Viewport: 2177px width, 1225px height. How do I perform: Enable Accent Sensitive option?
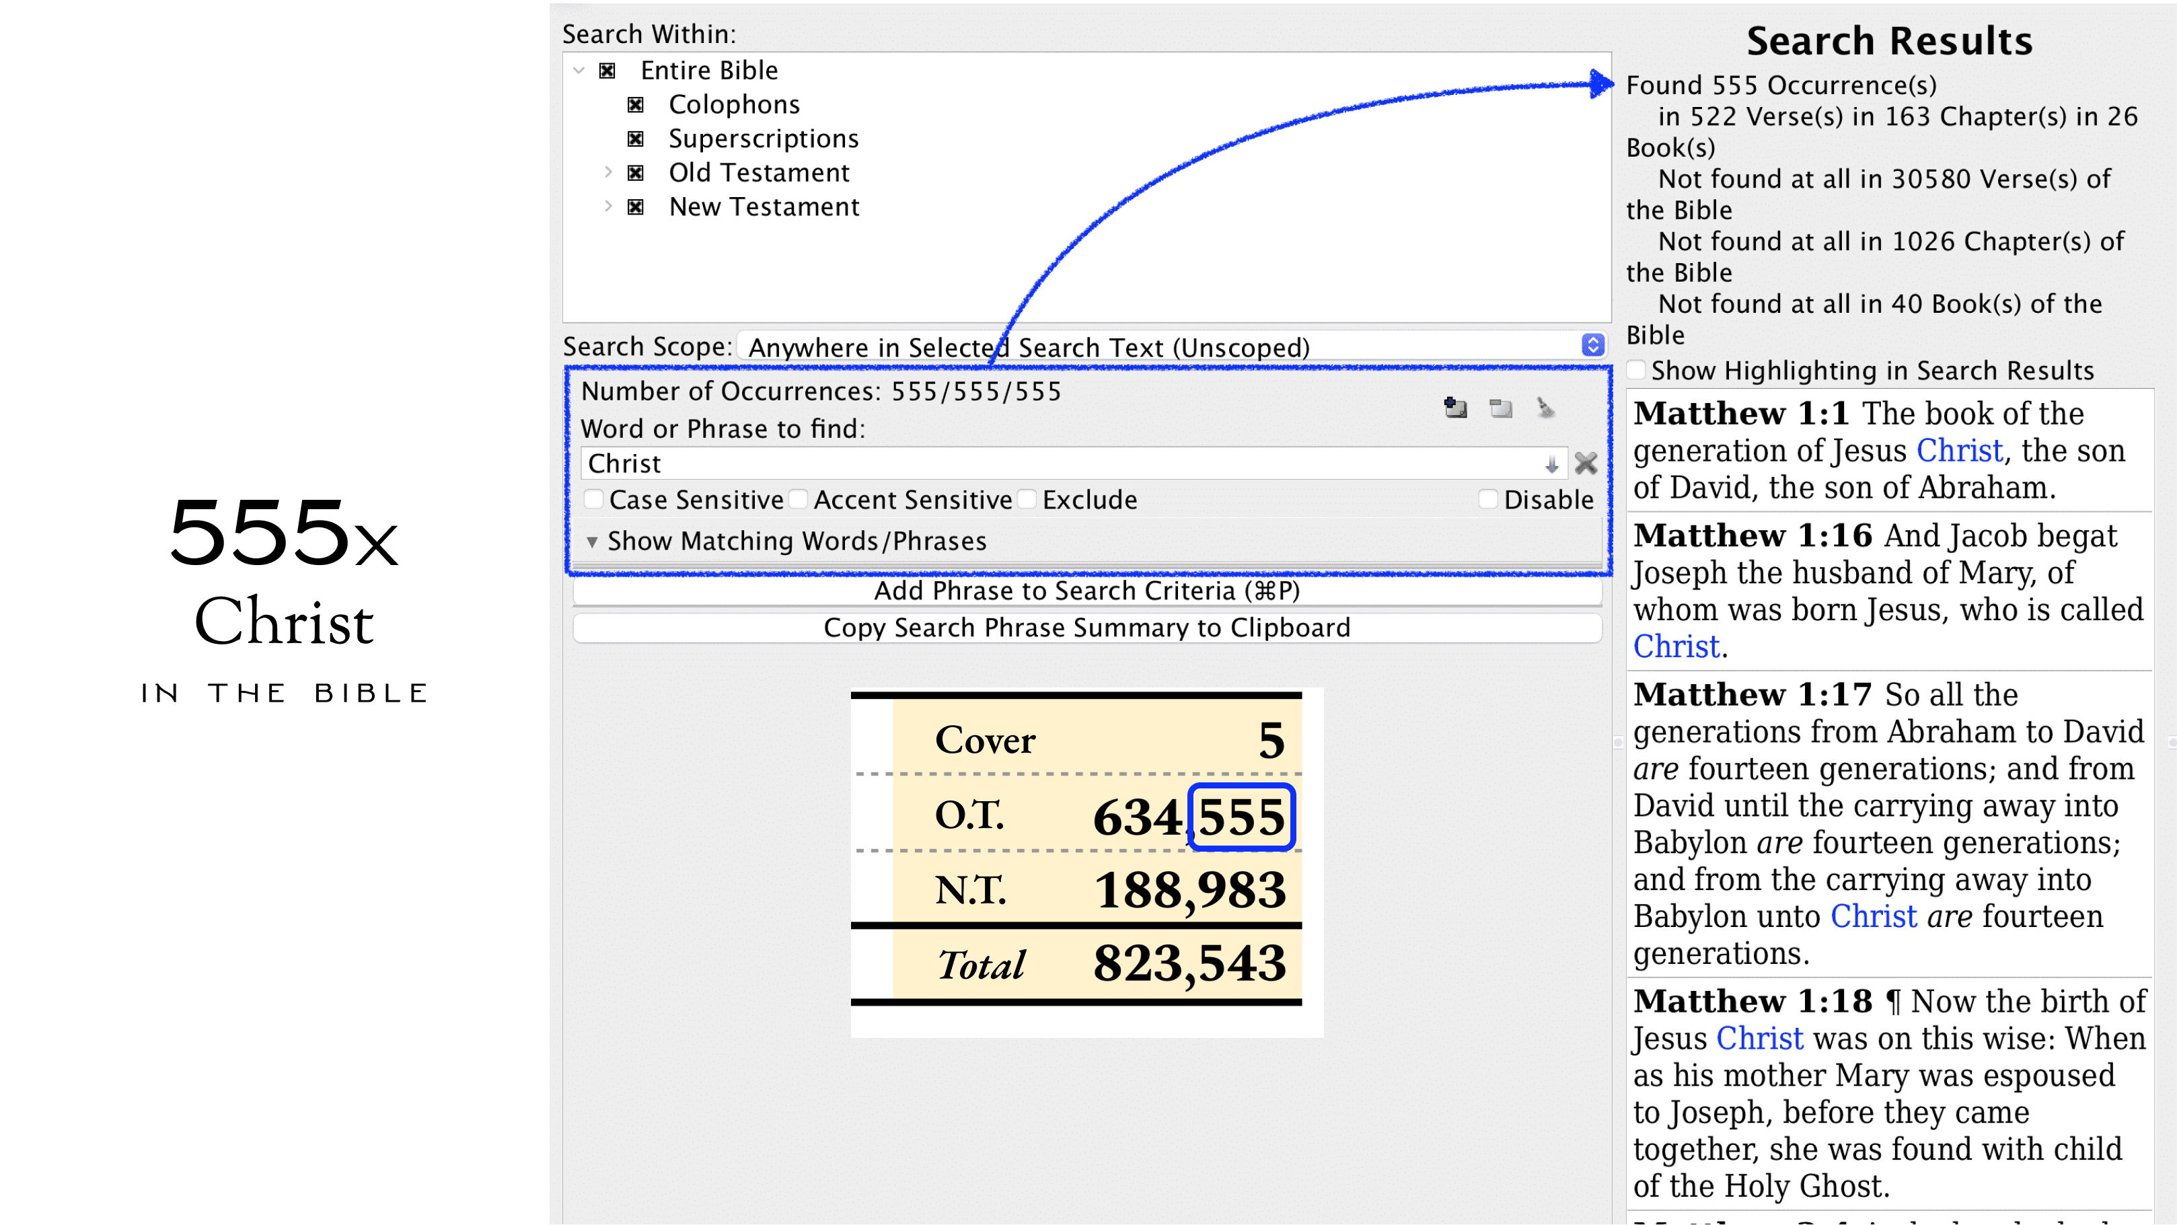point(798,499)
